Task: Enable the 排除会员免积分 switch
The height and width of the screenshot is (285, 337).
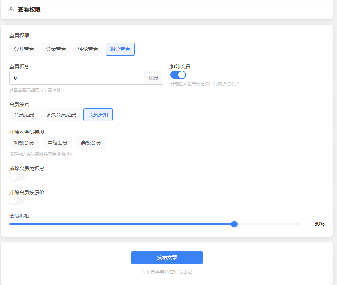Action: coord(17,177)
